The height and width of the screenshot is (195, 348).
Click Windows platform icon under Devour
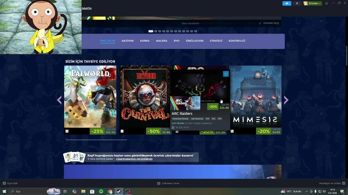point(122,131)
